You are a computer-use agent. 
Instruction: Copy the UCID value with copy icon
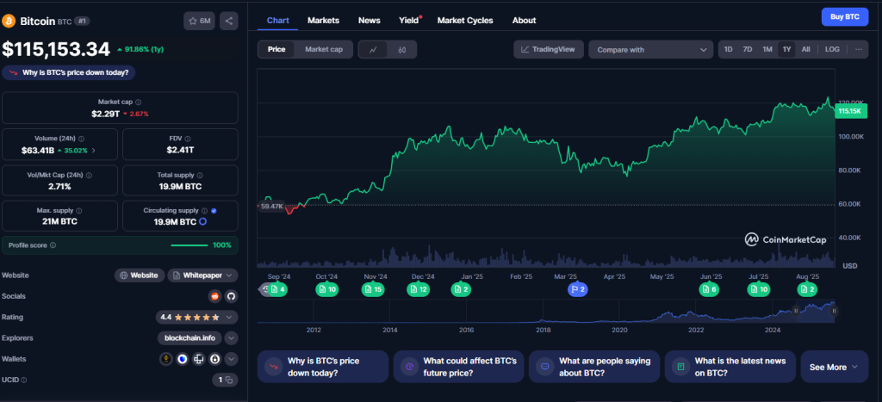(225, 380)
